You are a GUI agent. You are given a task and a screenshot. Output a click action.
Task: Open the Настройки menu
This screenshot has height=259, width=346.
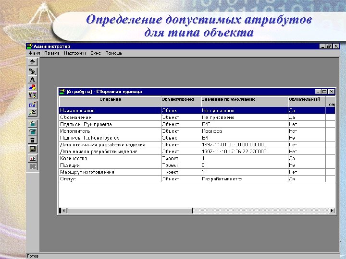pos(75,53)
